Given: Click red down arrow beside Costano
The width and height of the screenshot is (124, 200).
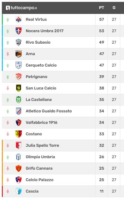Looking at the screenshot, I should tap(8, 134).
